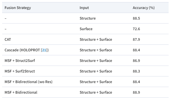171x100 pixels.
Task: Click the accuracy value 72.6
Action: pyautogui.click(x=136, y=29)
